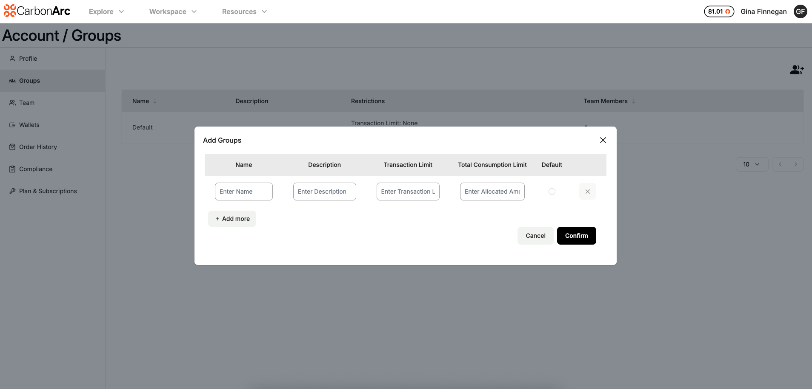Click the Cancel button

[x=535, y=236]
